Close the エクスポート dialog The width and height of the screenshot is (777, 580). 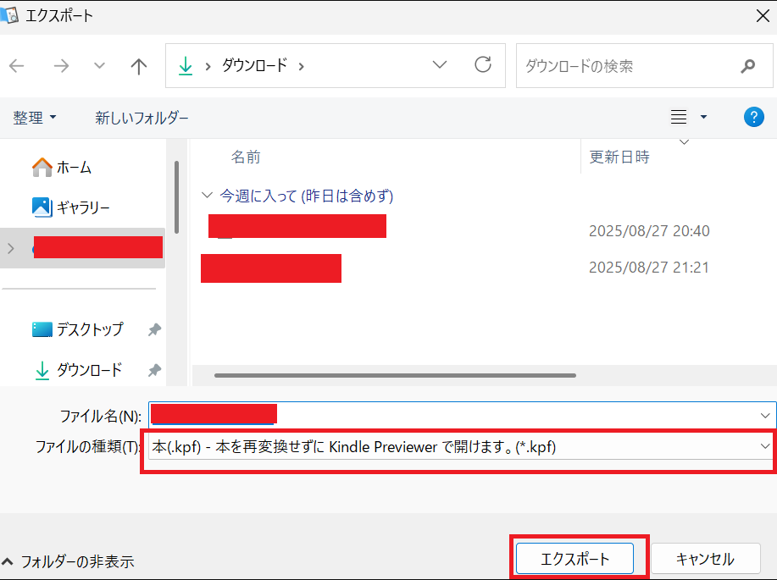763,15
